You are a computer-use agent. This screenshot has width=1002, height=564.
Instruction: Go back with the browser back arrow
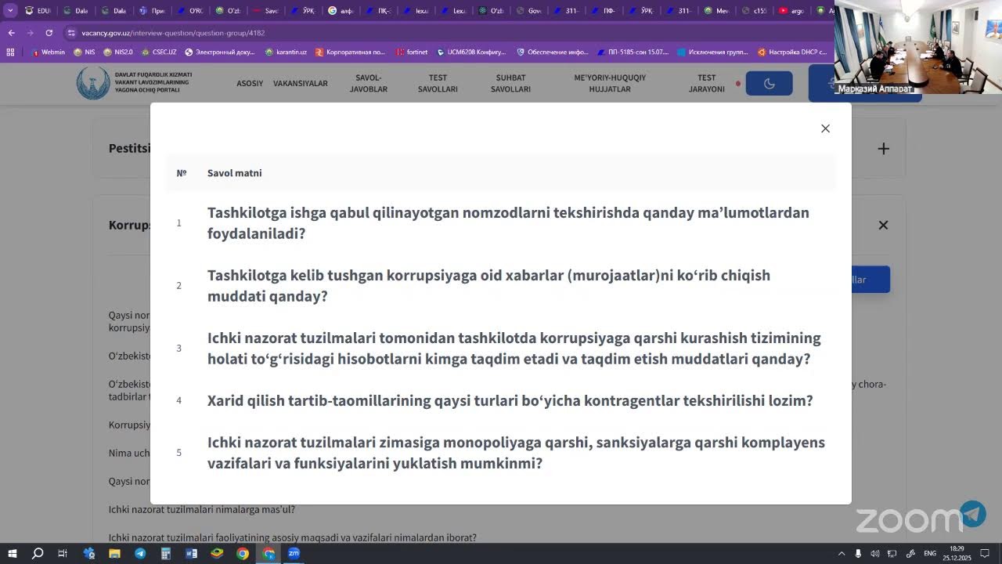pos(11,33)
